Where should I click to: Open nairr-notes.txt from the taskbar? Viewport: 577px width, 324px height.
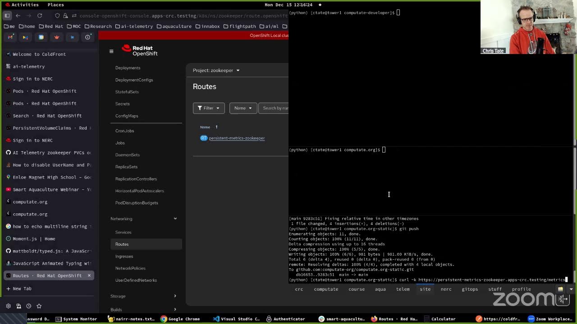tap(131, 319)
